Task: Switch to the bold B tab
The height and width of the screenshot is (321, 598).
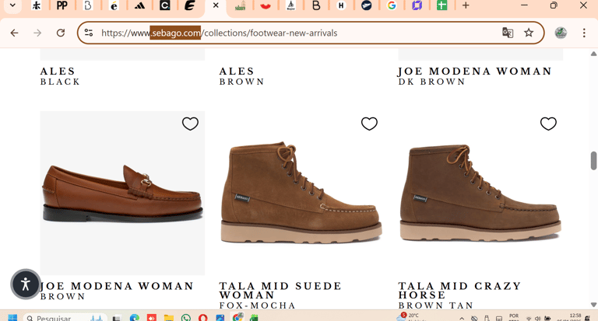Action: (316, 5)
